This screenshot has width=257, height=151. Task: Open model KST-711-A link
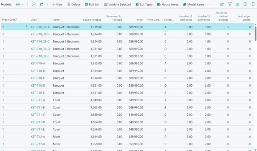38,100
